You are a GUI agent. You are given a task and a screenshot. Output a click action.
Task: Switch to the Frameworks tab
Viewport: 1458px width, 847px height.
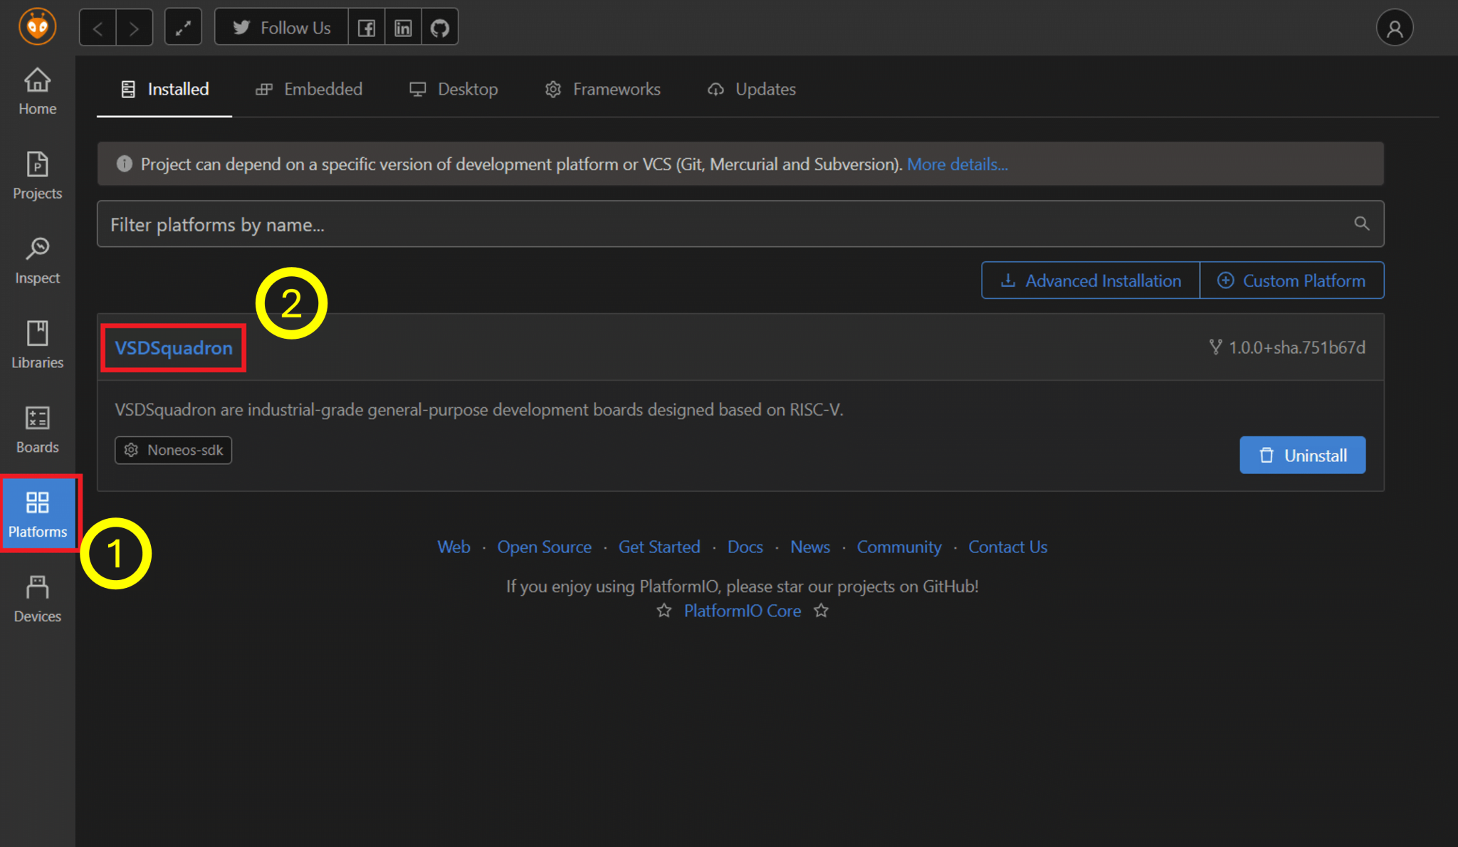point(603,89)
